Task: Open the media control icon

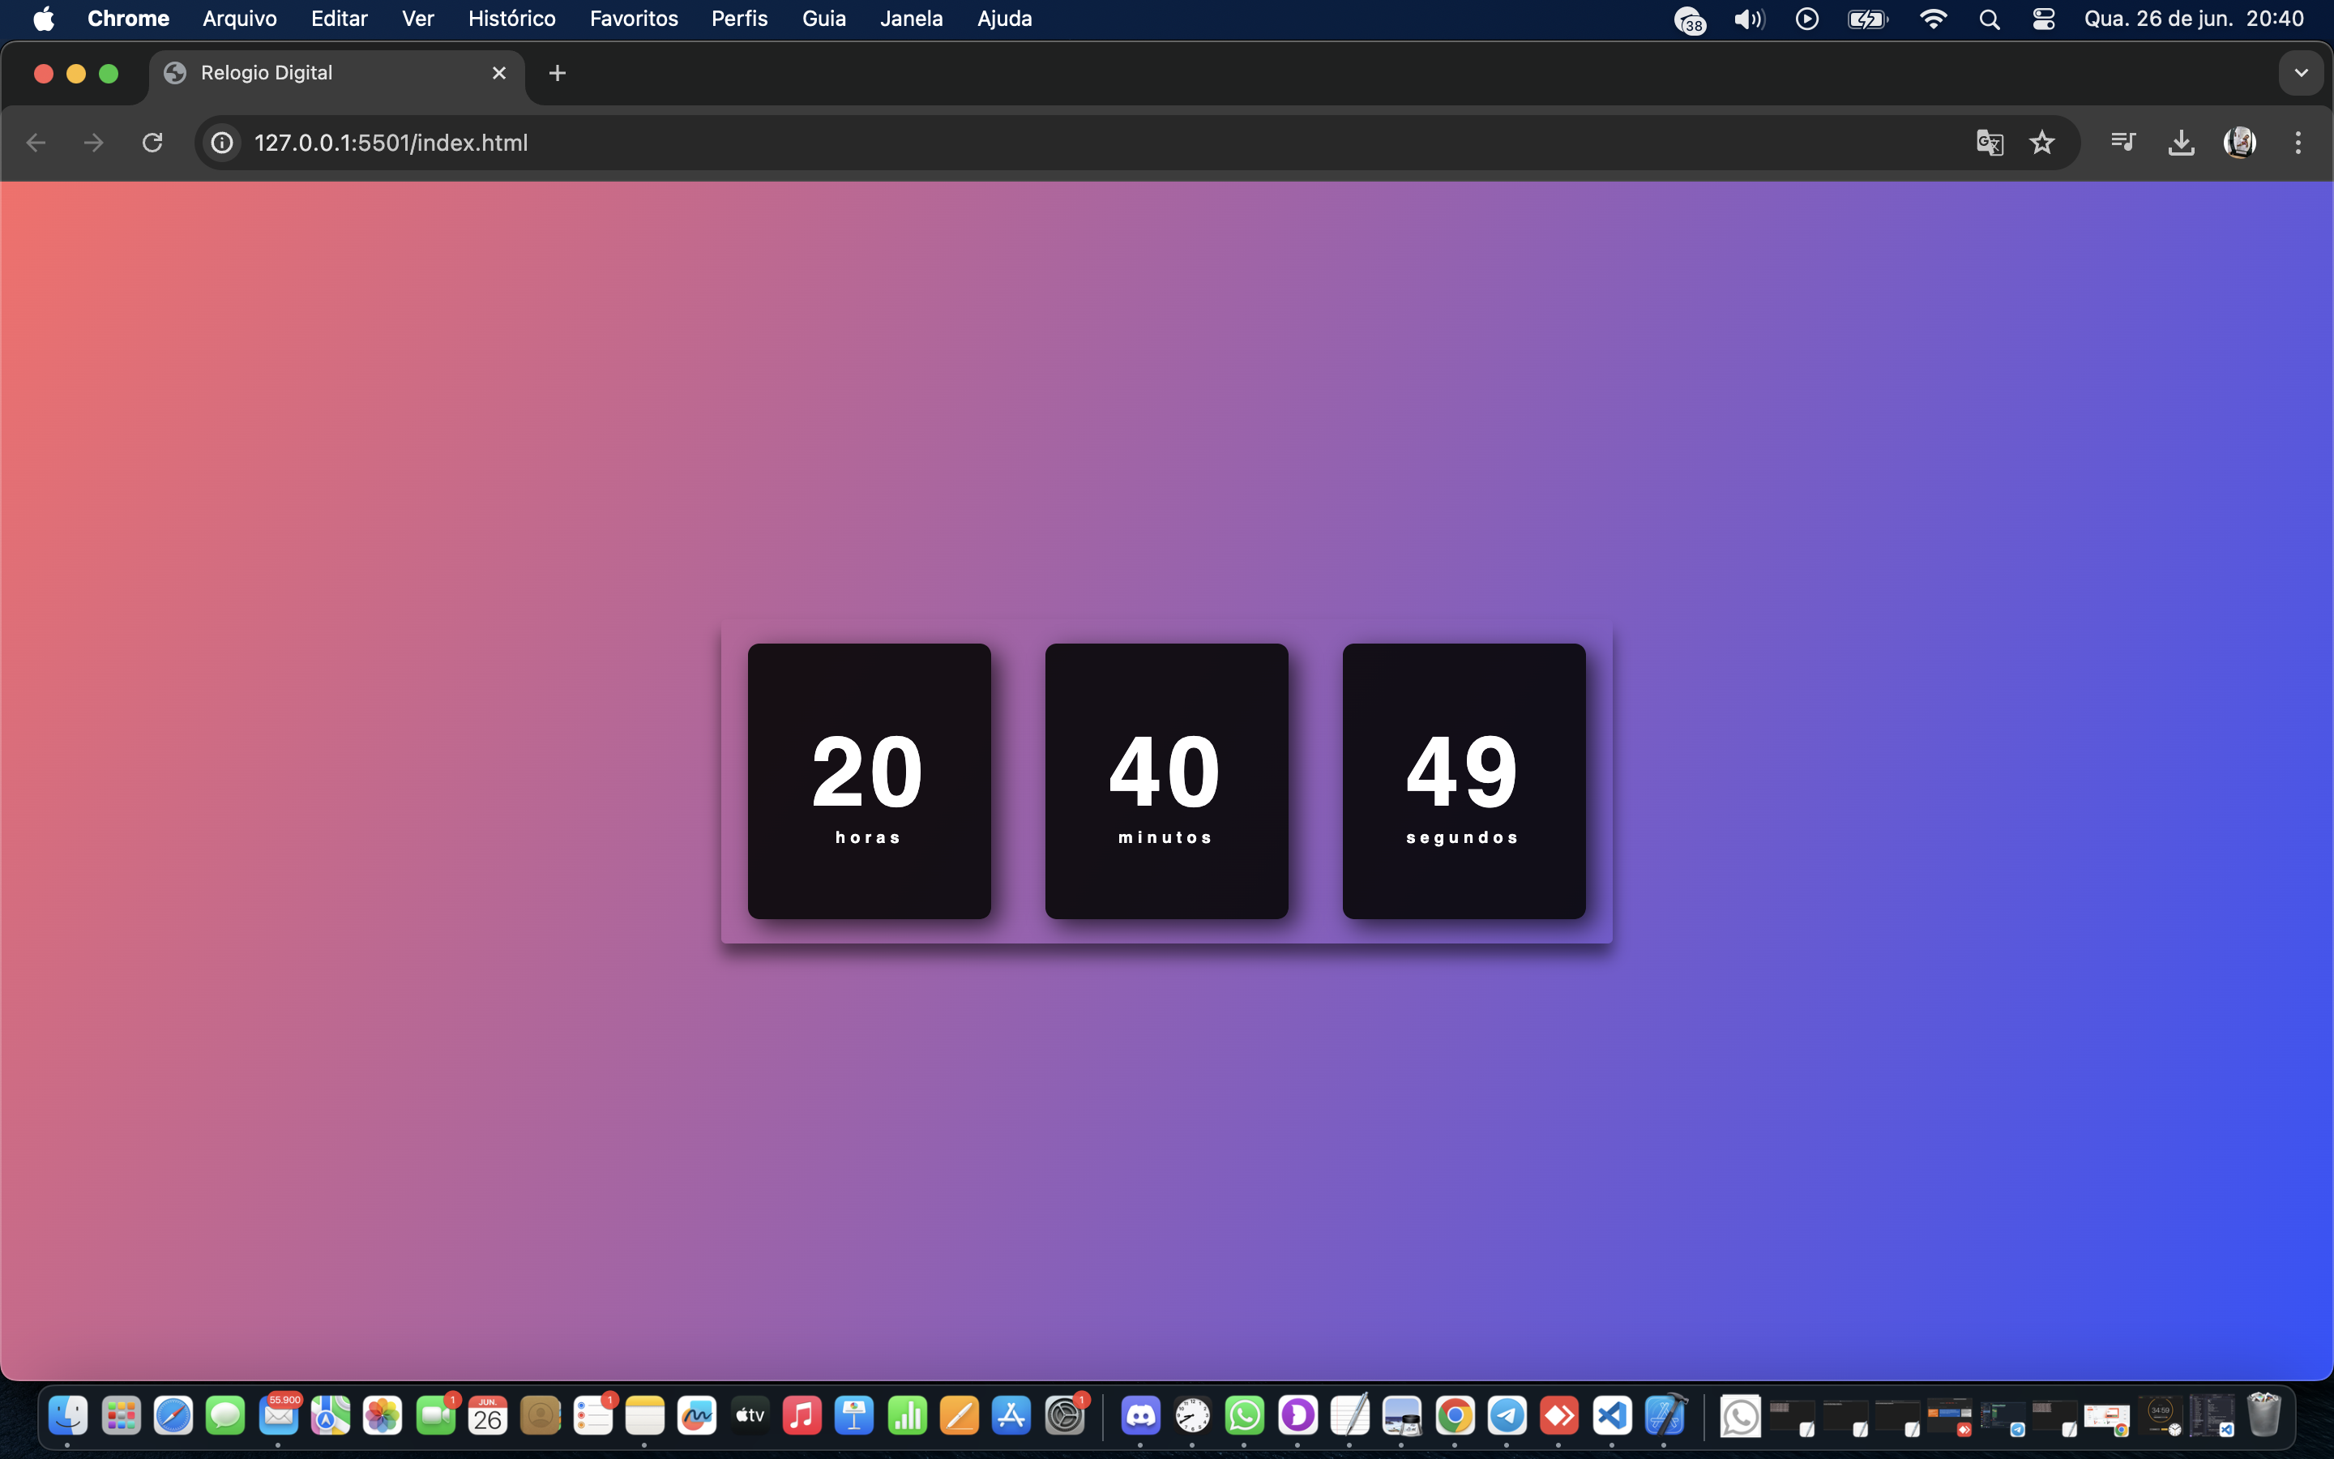Action: 2122,143
